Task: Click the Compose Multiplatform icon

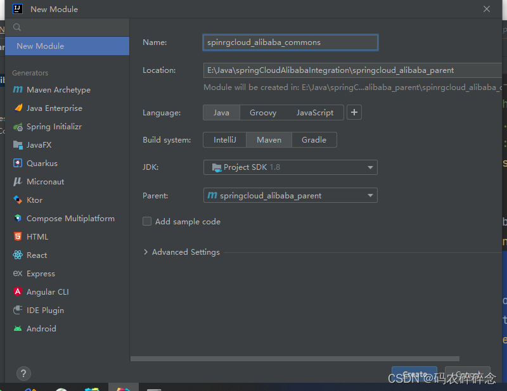Action: point(18,218)
